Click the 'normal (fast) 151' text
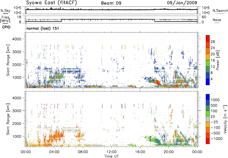Screen dimensions: 228x158 [x=43, y=28]
